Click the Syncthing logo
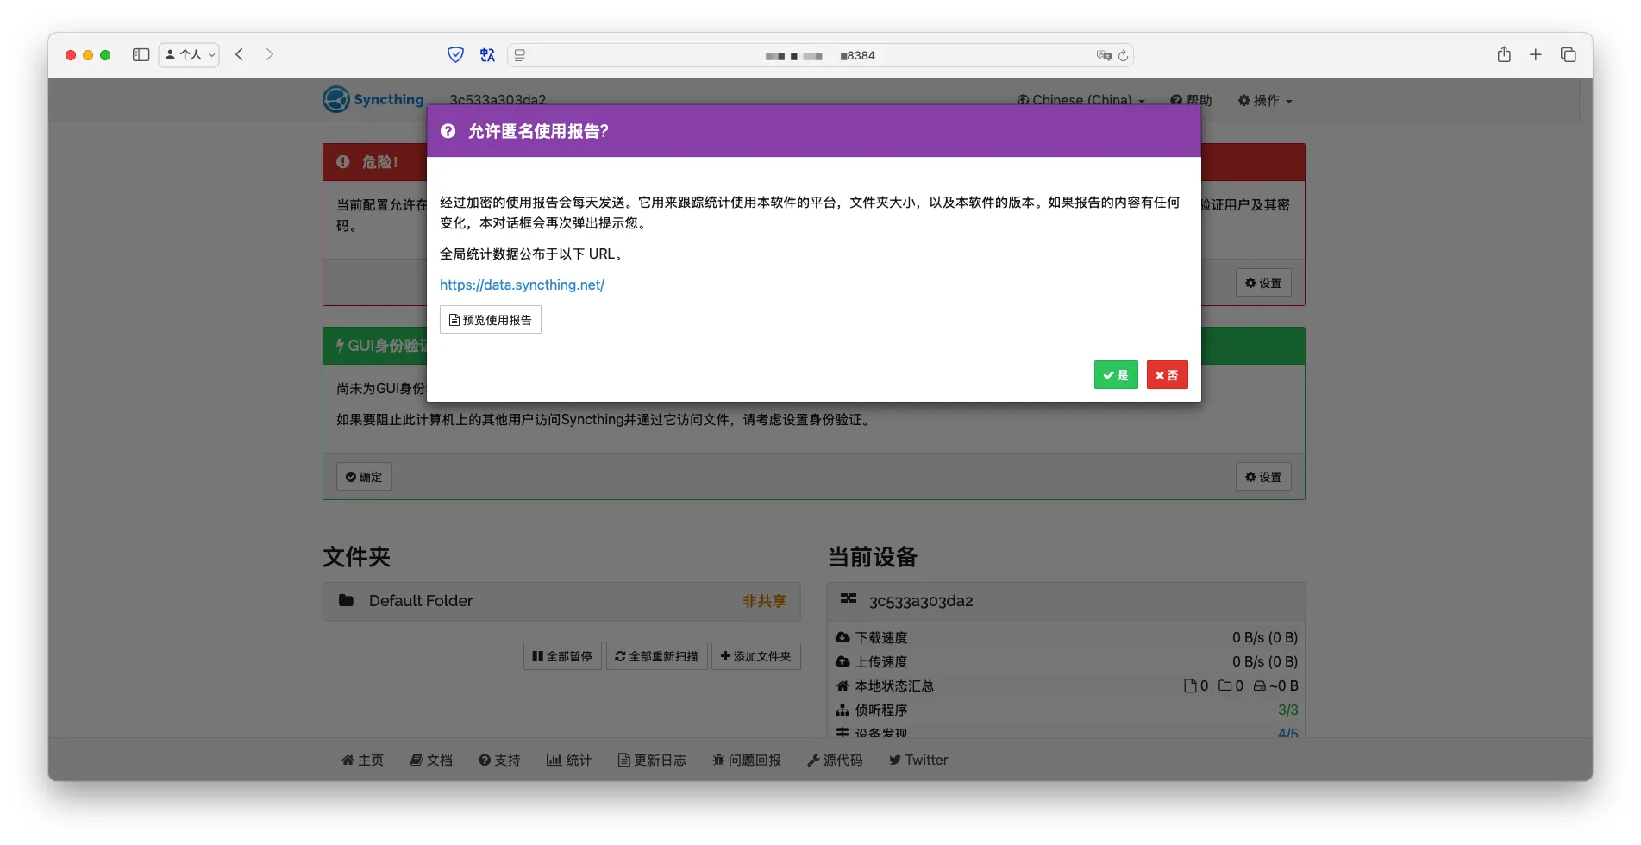The image size is (1641, 845). pos(373,99)
